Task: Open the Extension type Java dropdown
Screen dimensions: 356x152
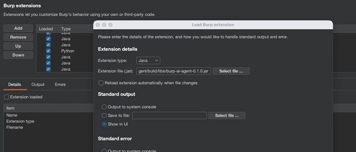Action: (x=148, y=61)
